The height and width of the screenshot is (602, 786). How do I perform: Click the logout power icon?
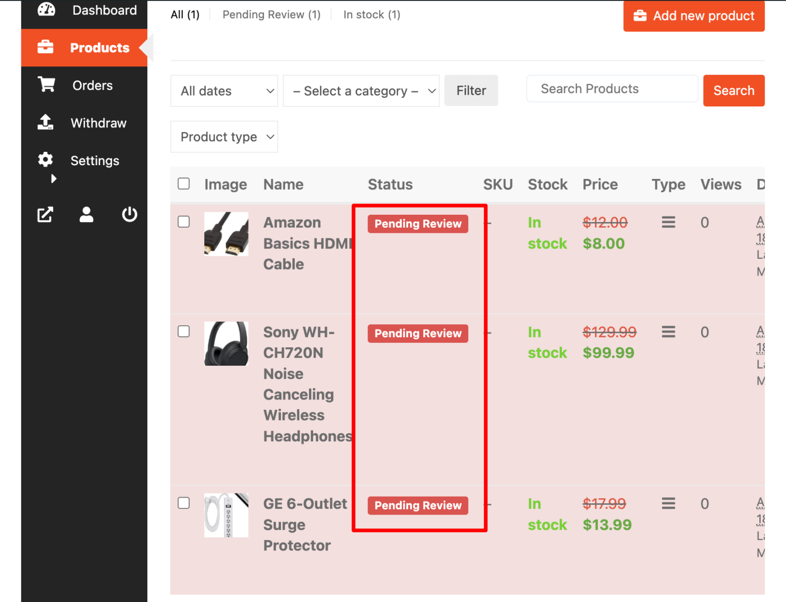pyautogui.click(x=129, y=214)
